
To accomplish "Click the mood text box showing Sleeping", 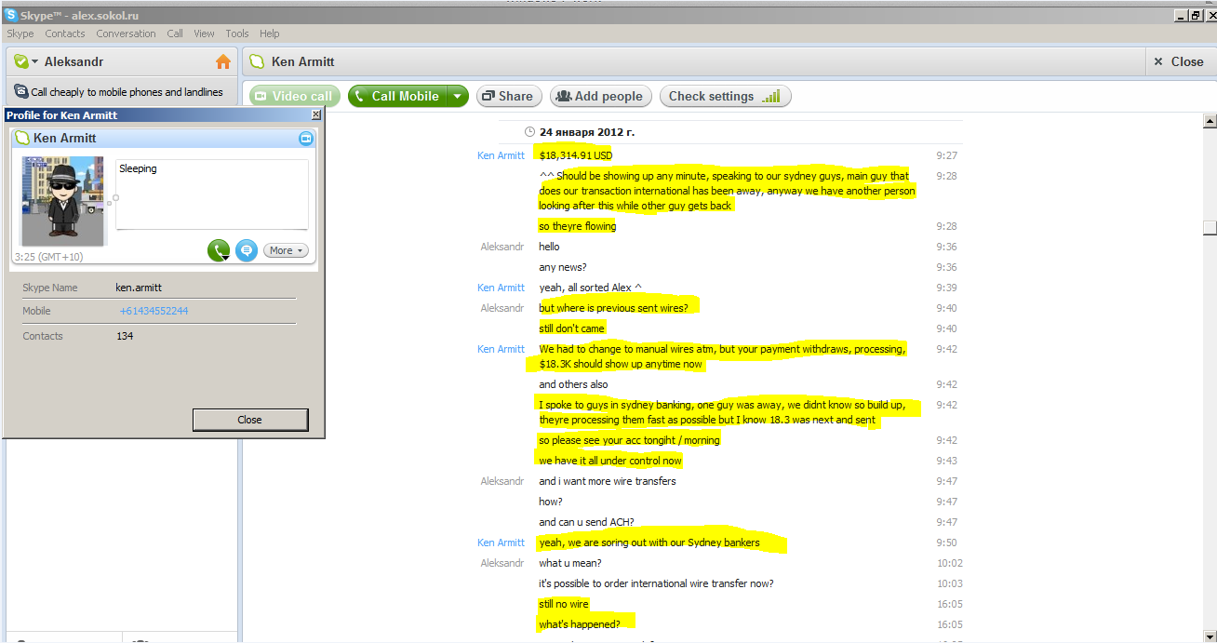I will [x=212, y=194].
